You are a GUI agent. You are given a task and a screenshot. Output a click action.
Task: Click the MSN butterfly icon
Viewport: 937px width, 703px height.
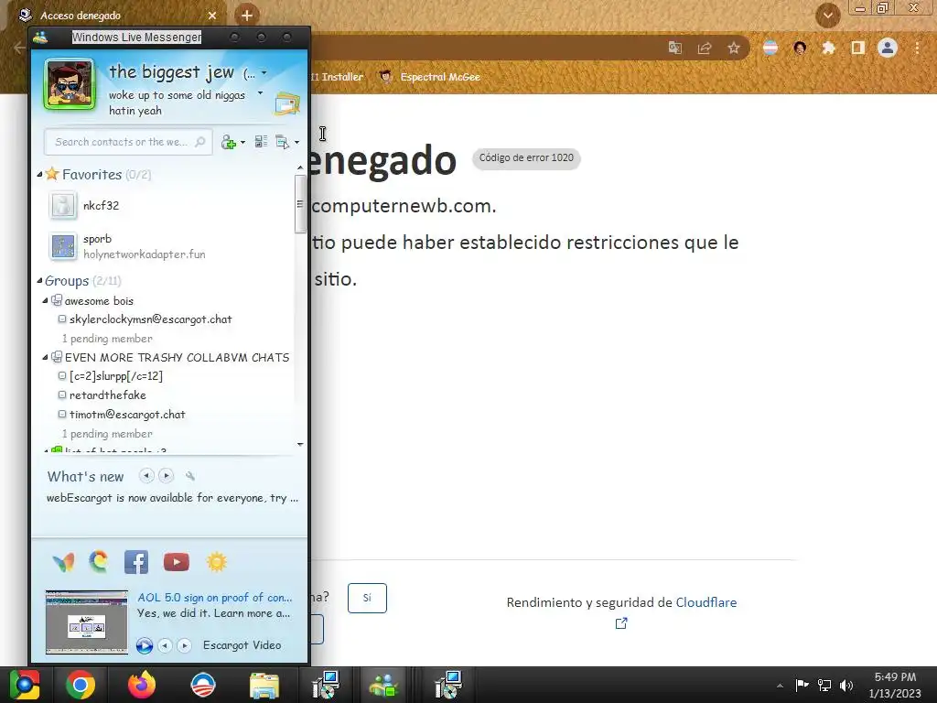[x=63, y=562]
